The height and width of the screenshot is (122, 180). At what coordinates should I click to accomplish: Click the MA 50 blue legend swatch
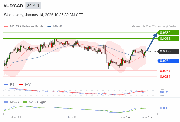pyautogui.click(x=49, y=27)
